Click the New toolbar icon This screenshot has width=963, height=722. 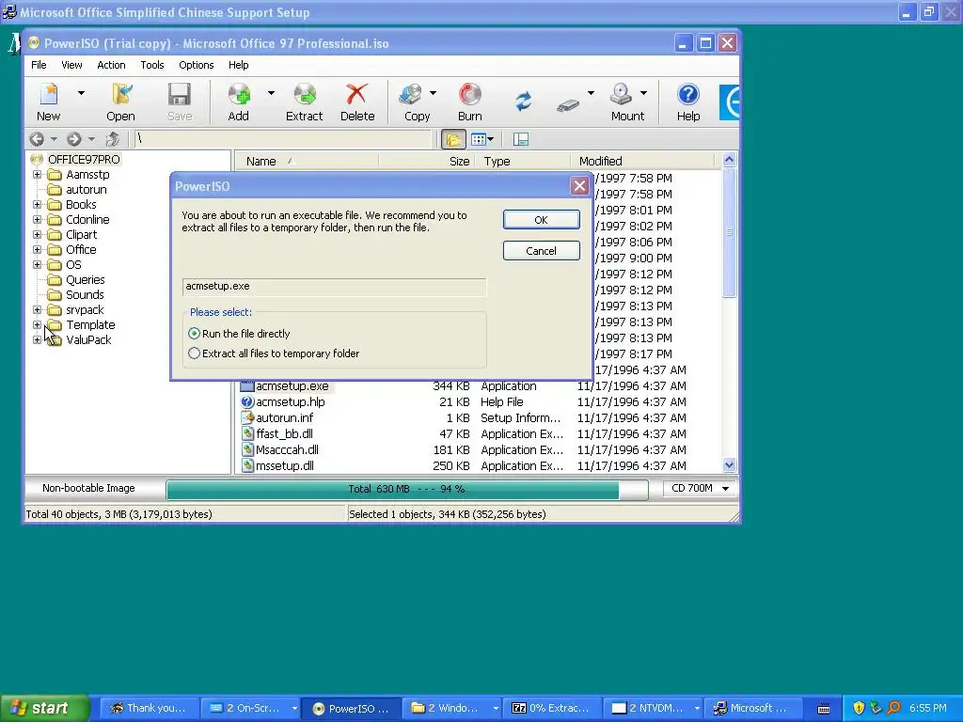point(49,95)
